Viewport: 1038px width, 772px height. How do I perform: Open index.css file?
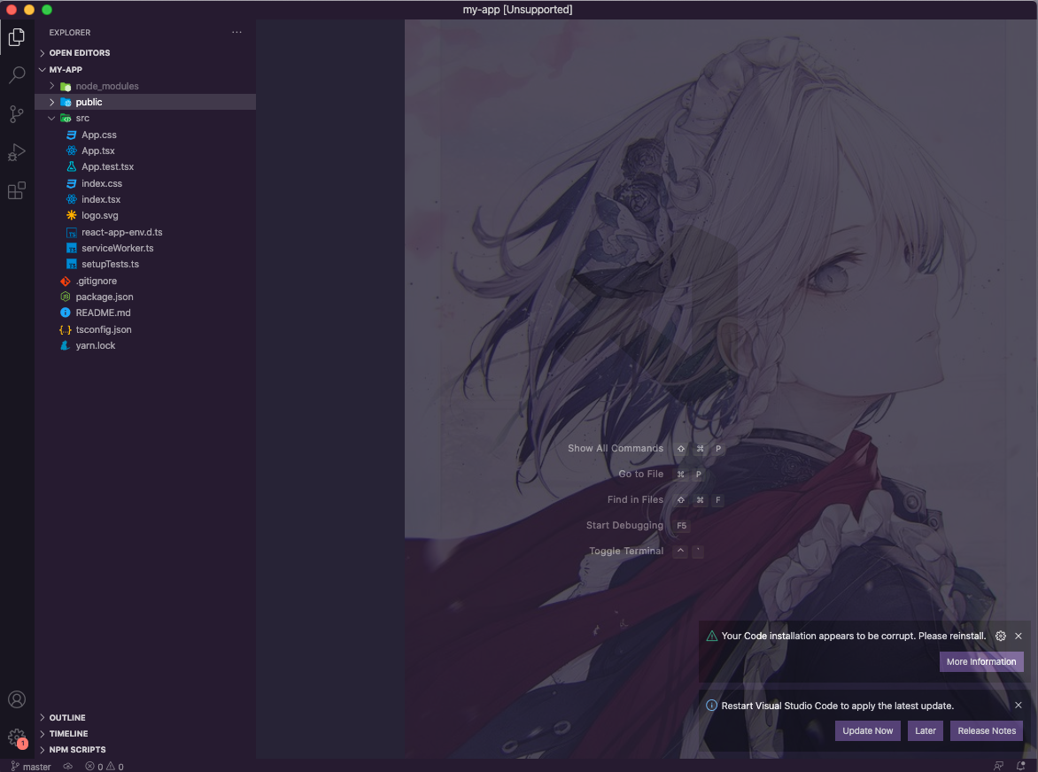(x=145, y=183)
